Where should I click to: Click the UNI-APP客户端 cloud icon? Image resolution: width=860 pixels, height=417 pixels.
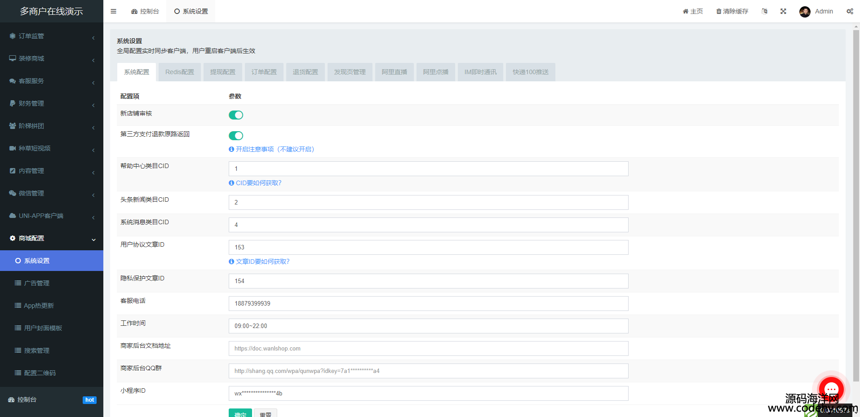click(13, 216)
